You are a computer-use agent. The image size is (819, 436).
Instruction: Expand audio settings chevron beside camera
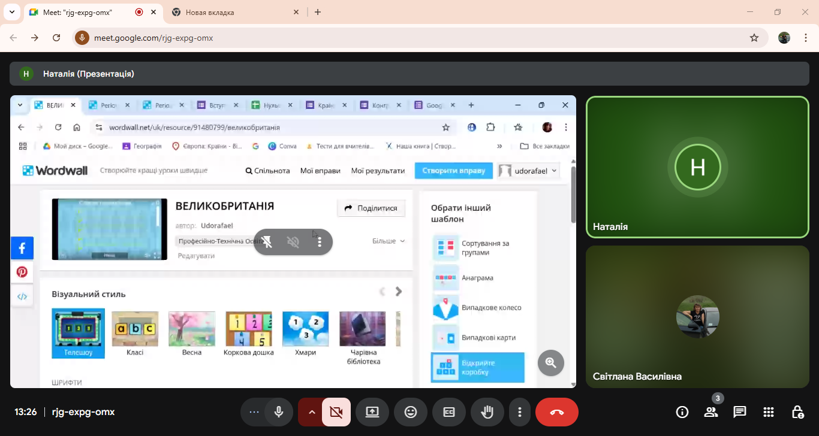coord(311,412)
